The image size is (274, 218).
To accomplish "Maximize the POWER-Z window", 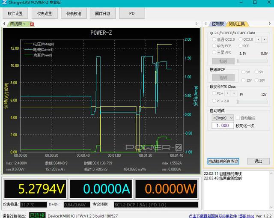I will [255, 2].
